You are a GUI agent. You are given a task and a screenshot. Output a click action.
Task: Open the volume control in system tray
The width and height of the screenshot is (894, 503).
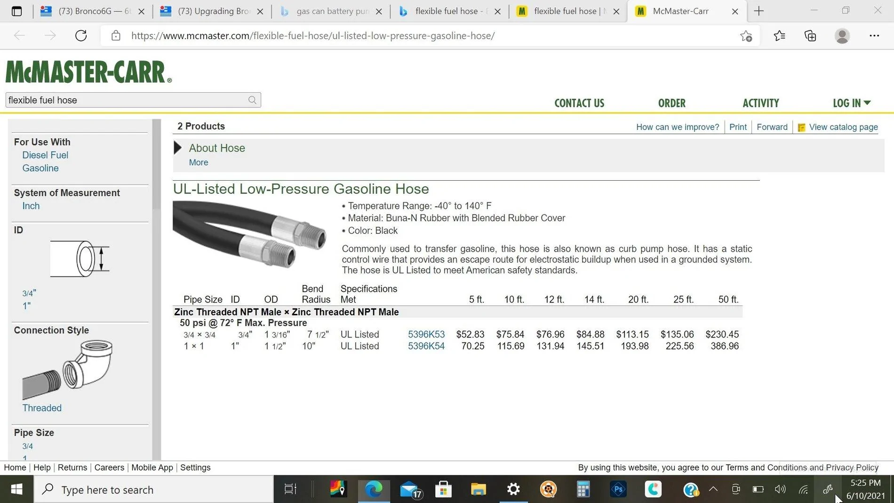[x=780, y=489]
